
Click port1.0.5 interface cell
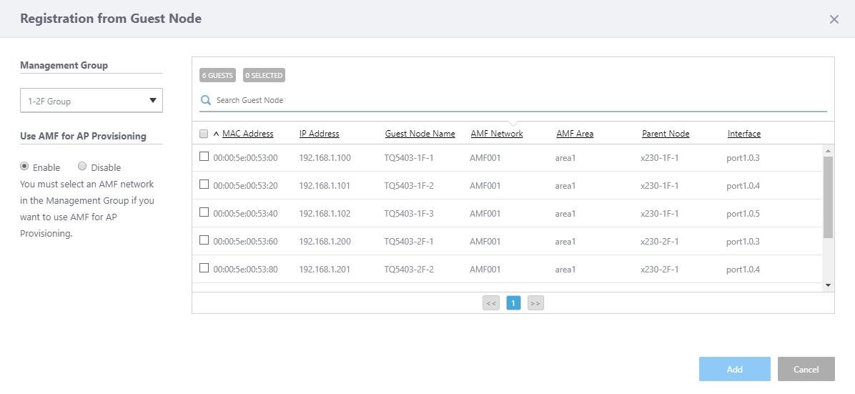[x=743, y=214]
